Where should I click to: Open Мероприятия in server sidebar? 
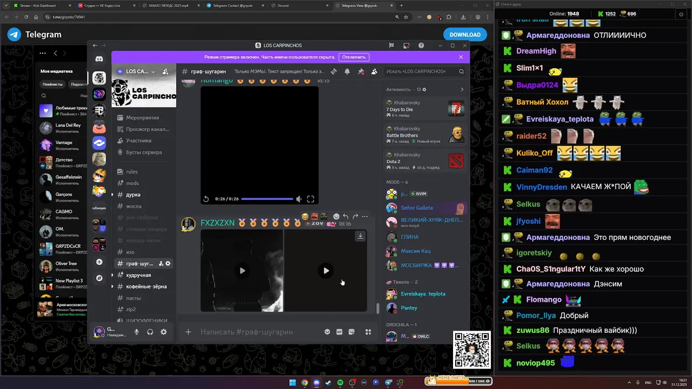(144, 118)
